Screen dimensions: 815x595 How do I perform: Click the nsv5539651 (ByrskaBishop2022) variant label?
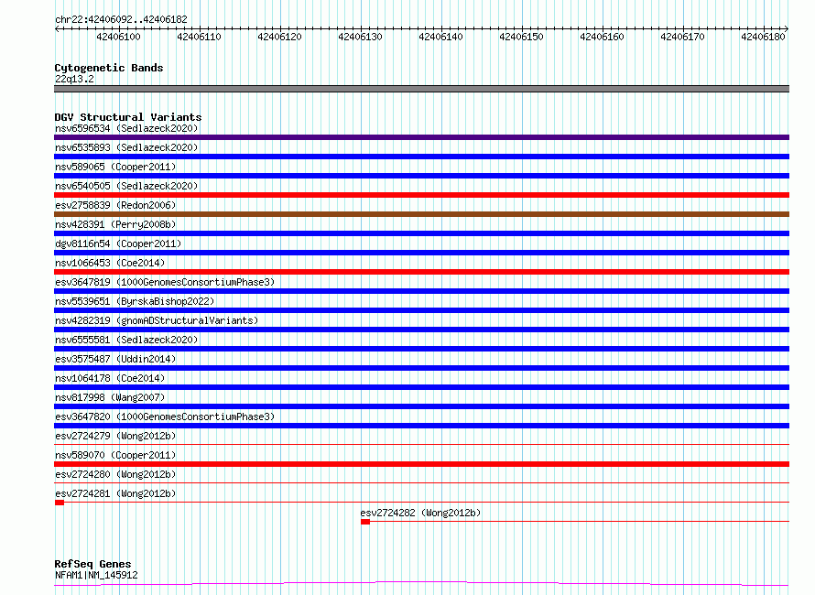(x=135, y=301)
